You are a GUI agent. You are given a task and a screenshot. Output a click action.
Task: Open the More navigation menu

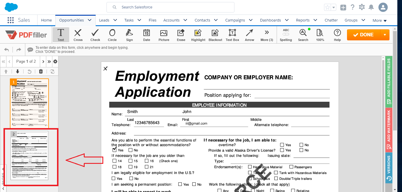pos(380,20)
